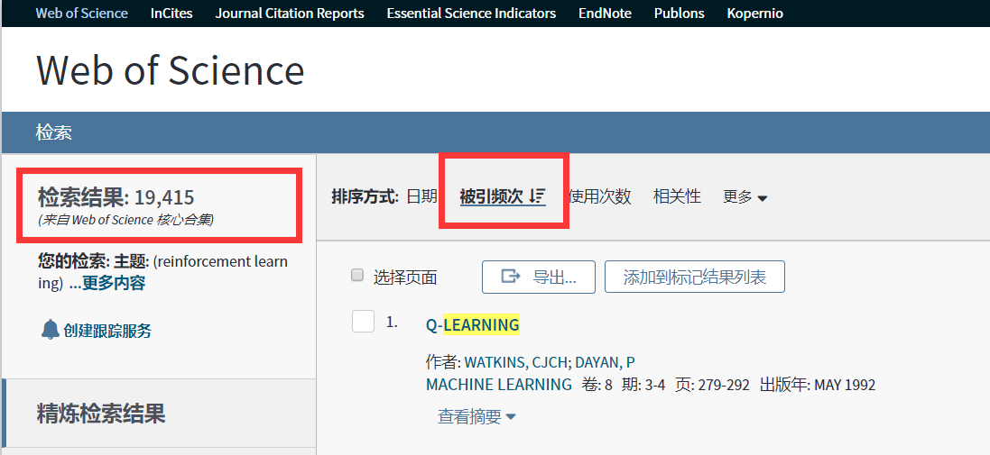
Task: Click the 期: 3-4 text
Action: [643, 385]
